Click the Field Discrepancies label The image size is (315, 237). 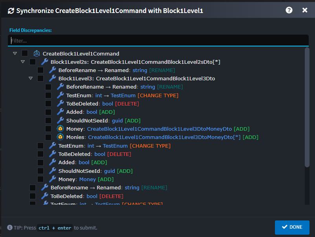click(x=31, y=30)
